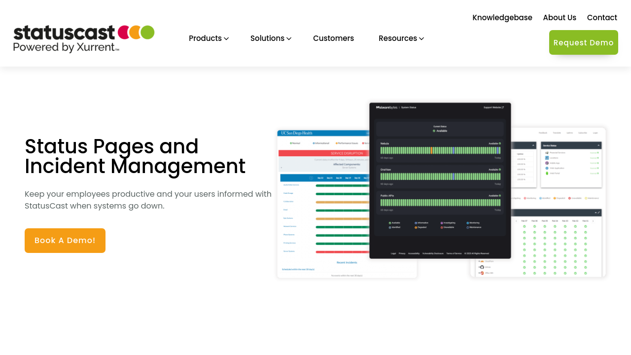Click the red Service Disruption banner
This screenshot has height=355, width=631.
tap(324, 153)
